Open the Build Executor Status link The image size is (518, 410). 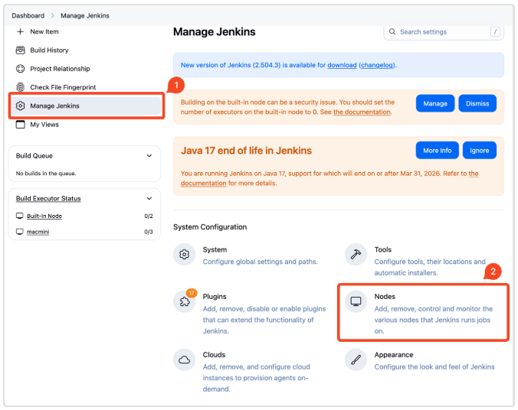[48, 198]
